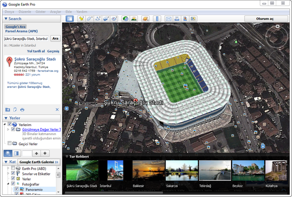Open the Dosya menu
292x197 pixels.
point(10,12)
